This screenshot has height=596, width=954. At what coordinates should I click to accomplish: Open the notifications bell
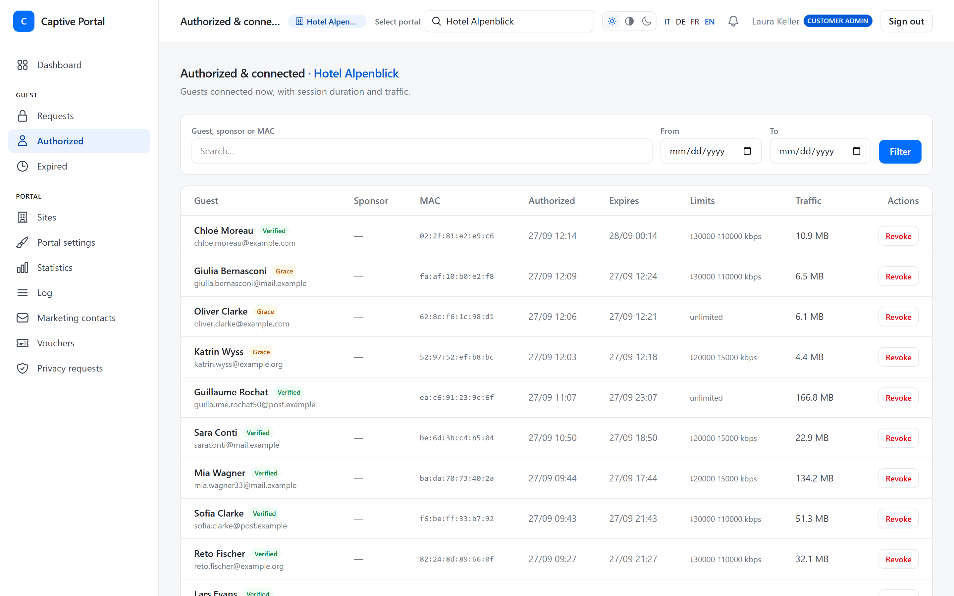[x=733, y=21]
